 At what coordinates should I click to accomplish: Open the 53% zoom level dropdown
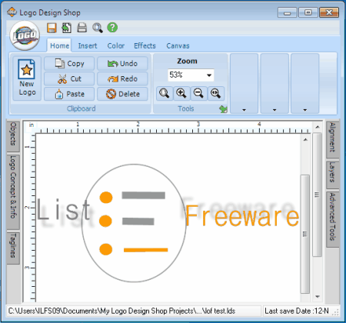[209, 75]
